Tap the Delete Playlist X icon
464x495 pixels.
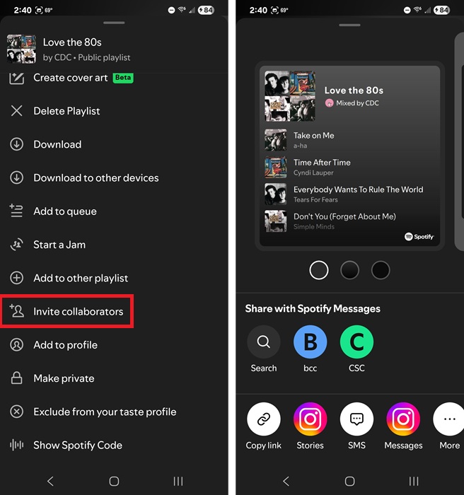tap(16, 111)
